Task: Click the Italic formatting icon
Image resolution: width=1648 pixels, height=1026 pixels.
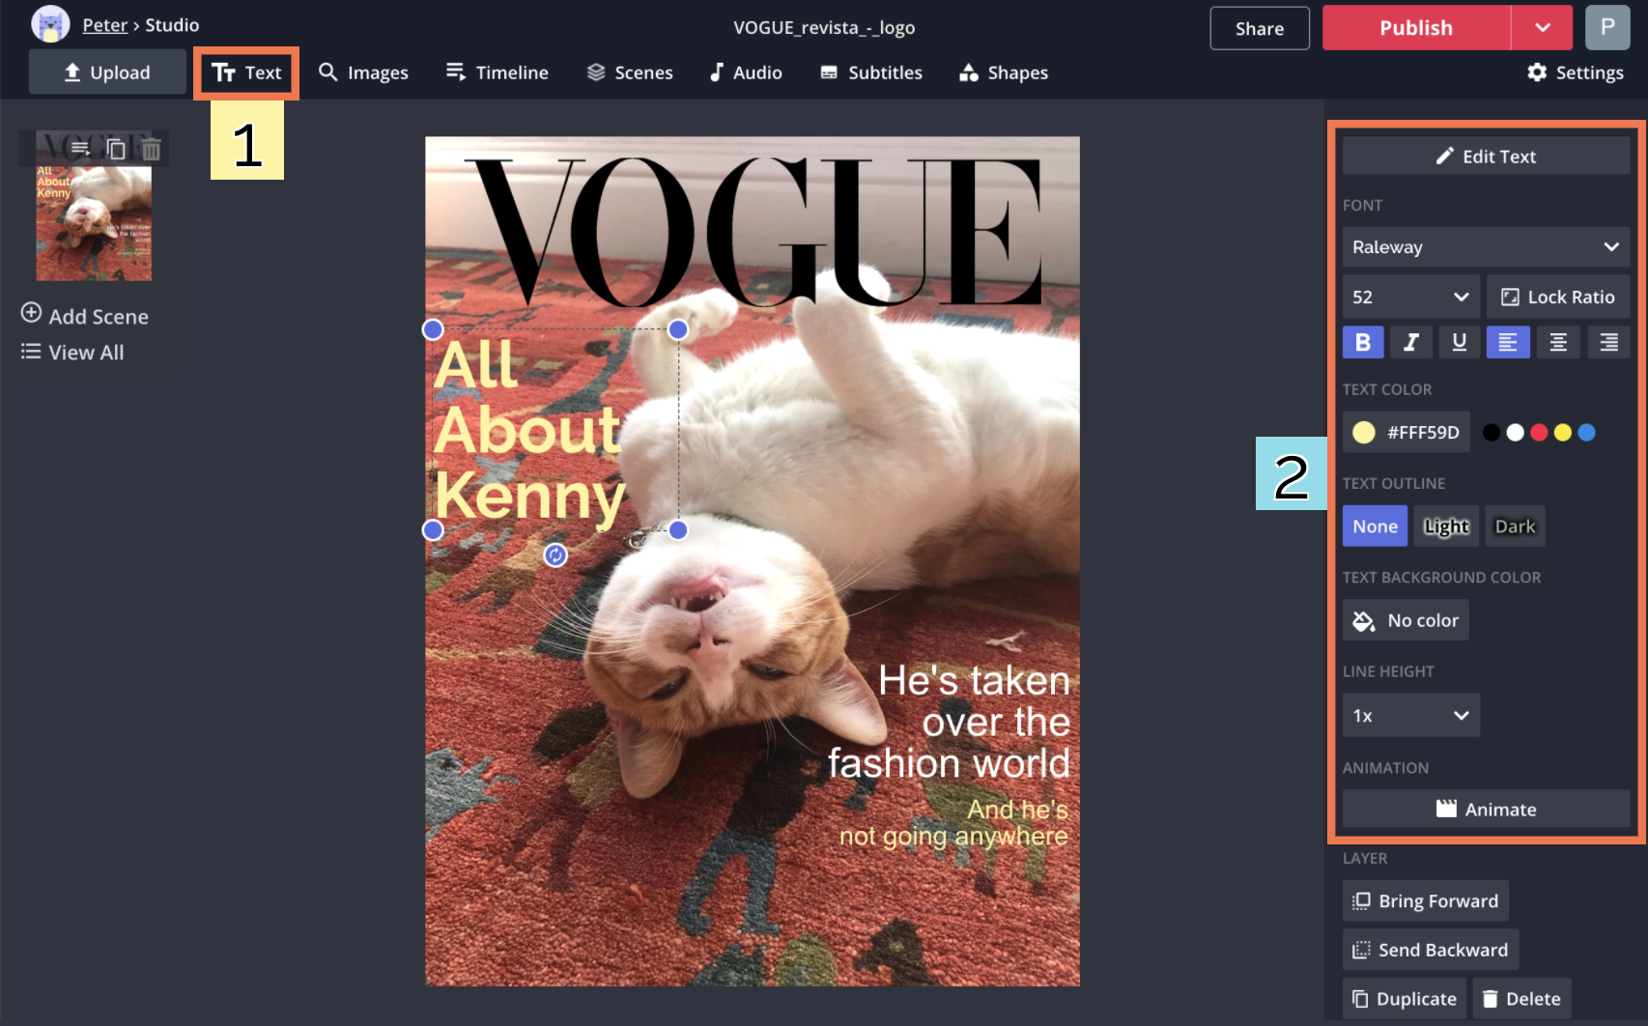Action: click(x=1410, y=342)
